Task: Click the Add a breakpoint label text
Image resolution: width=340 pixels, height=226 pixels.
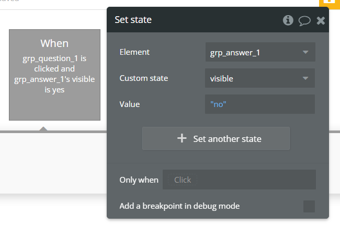Action: pyautogui.click(x=179, y=206)
